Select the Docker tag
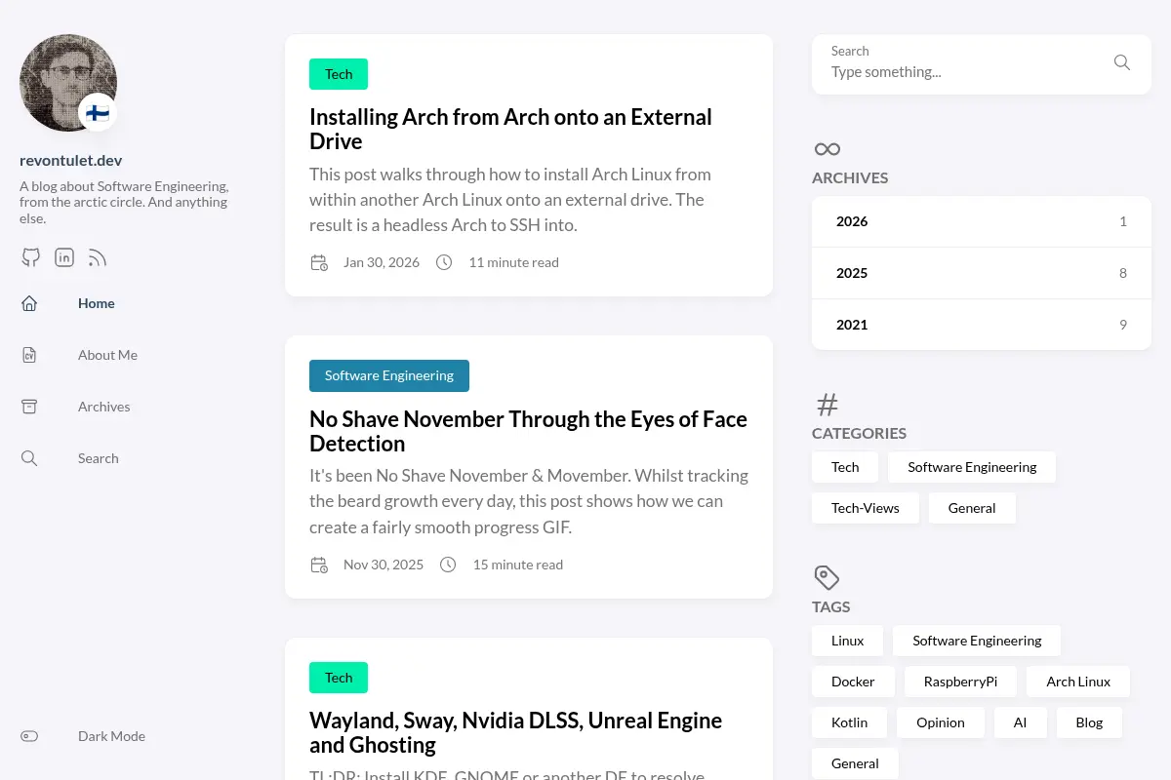Viewport: 1171px width, 780px height. point(853,682)
